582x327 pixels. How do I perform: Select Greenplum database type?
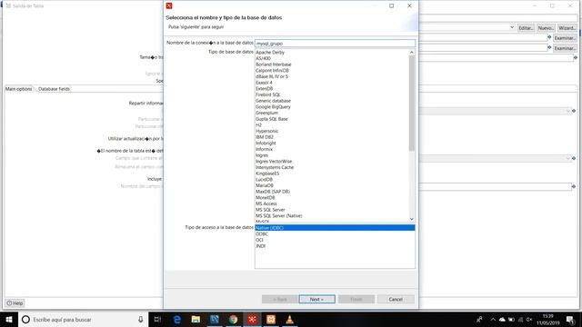click(266, 113)
